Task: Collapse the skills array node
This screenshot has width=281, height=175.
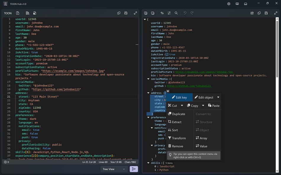Action: click(x=148, y=163)
